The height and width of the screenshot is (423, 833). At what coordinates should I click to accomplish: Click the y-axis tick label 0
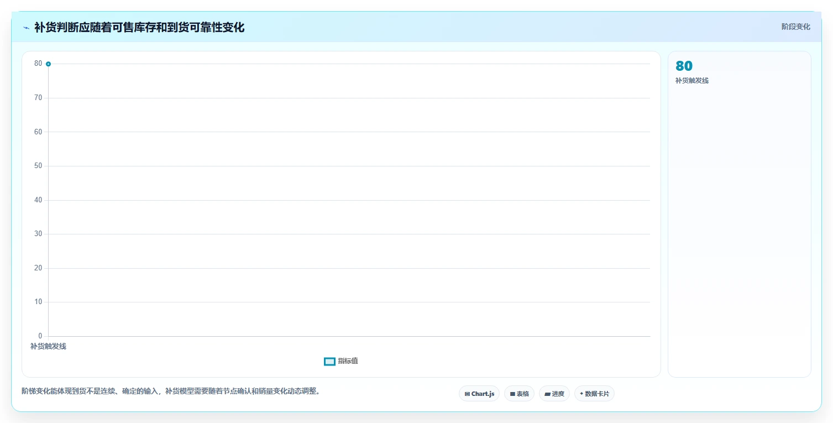[40, 336]
